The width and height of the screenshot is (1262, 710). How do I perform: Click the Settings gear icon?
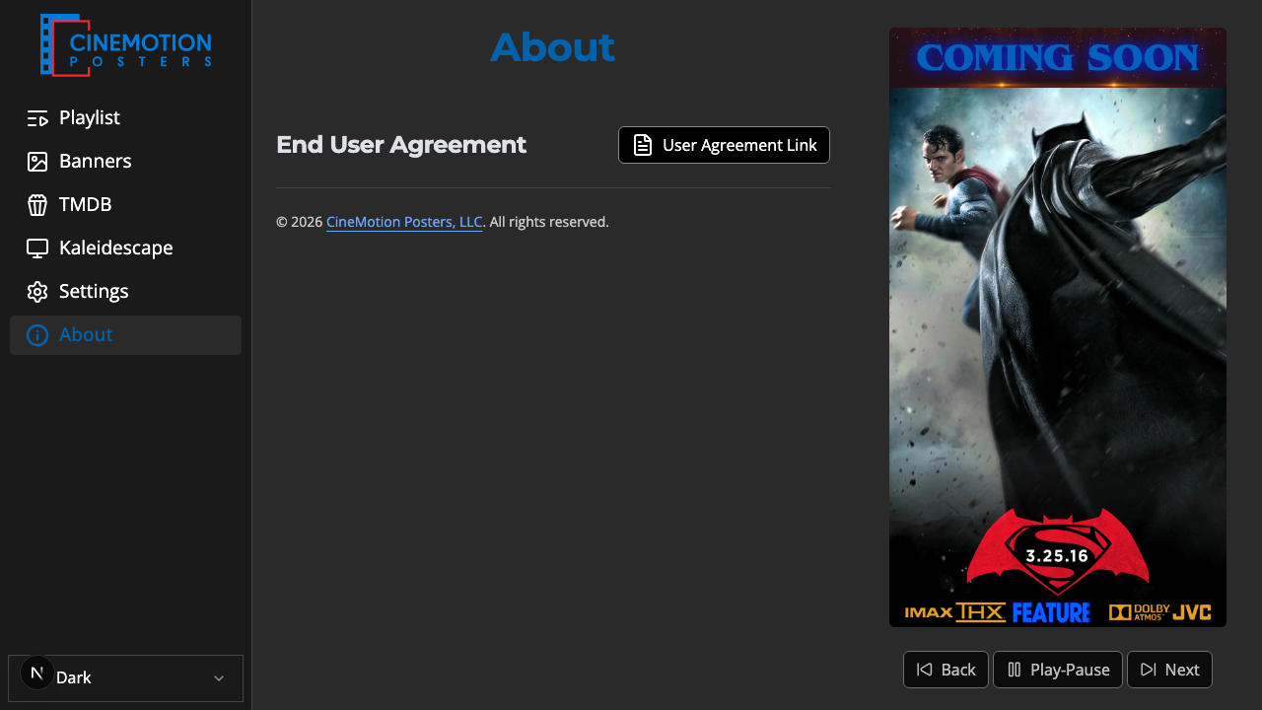37,292
